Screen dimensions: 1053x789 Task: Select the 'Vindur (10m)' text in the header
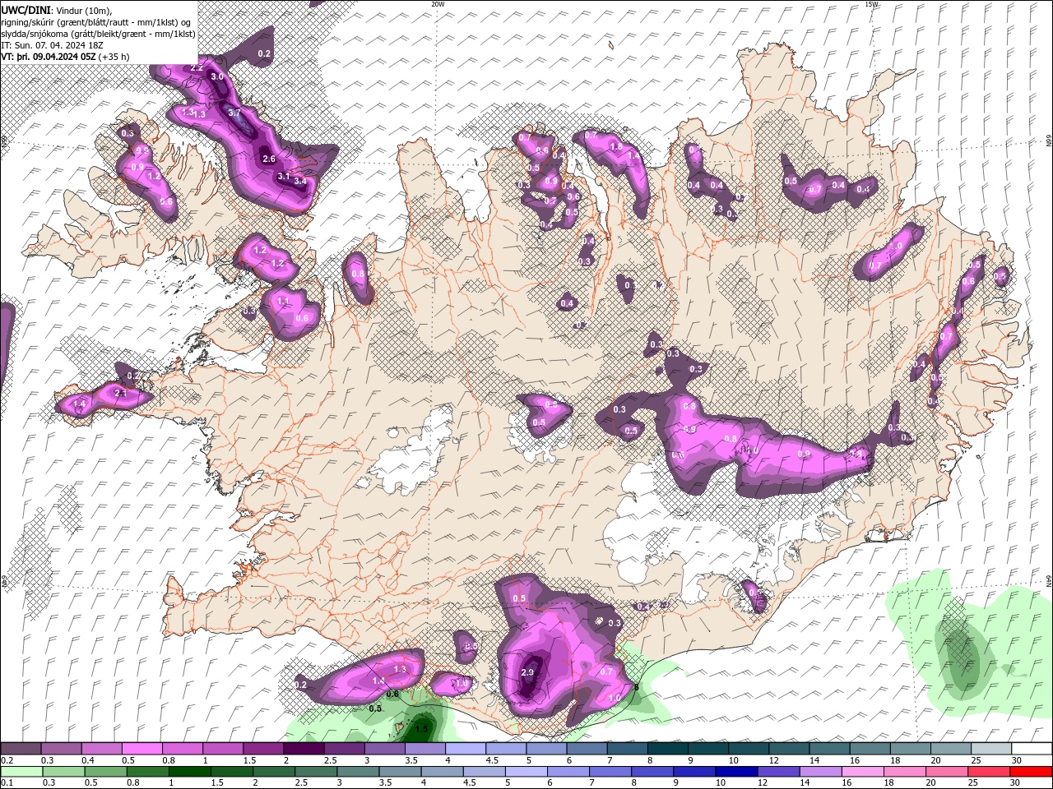click(x=86, y=9)
